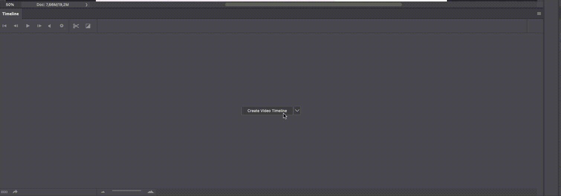Click the Doc: 7,66M/19,2M status text
This screenshot has width=561, height=196.
[x=52, y=5]
